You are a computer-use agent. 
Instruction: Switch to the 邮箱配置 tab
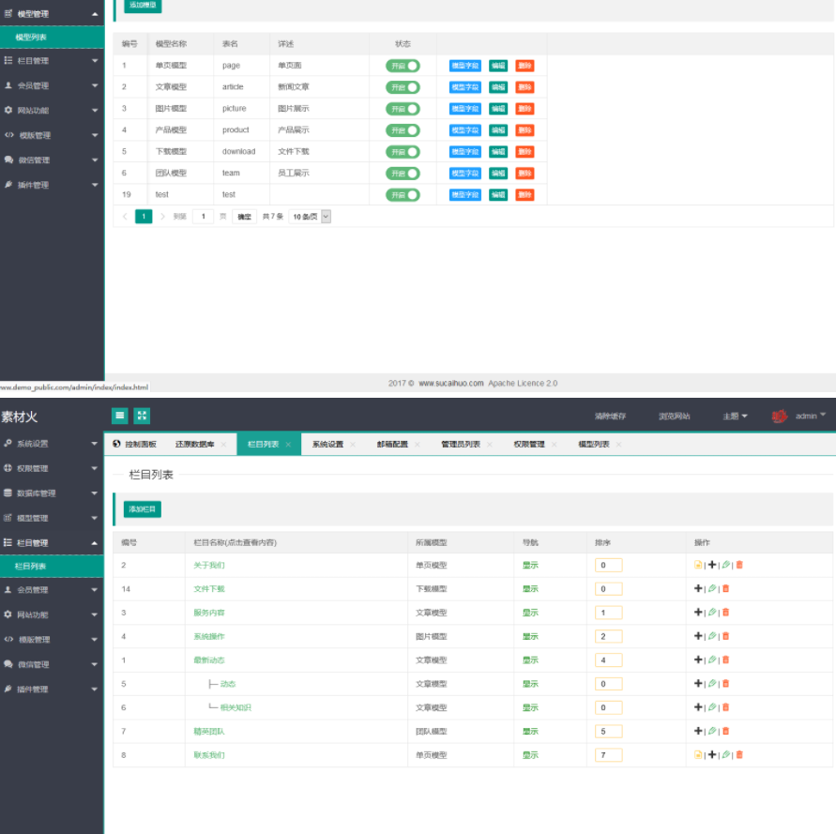click(392, 445)
